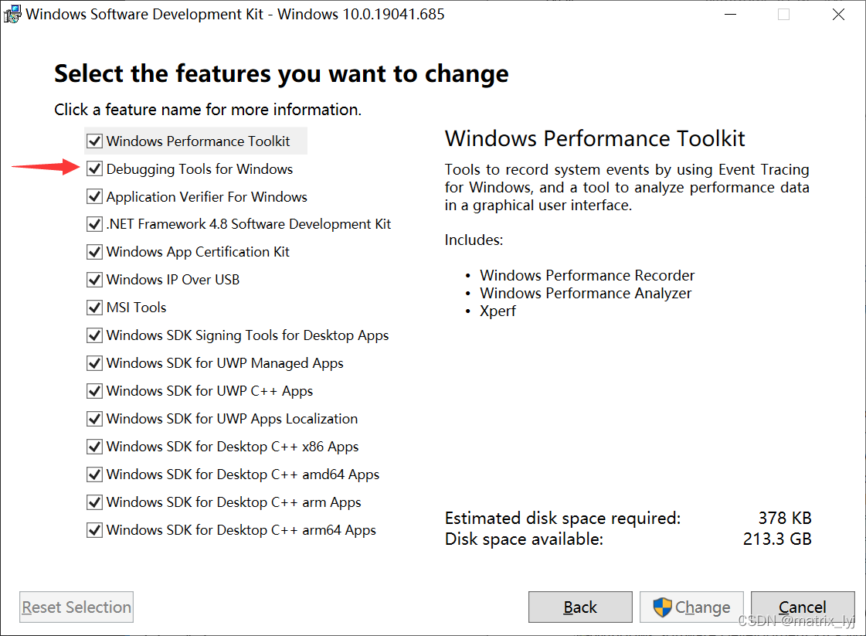Click the Windows Performance Recorder bullet item
The width and height of the screenshot is (866, 636).
pyautogui.click(x=587, y=275)
